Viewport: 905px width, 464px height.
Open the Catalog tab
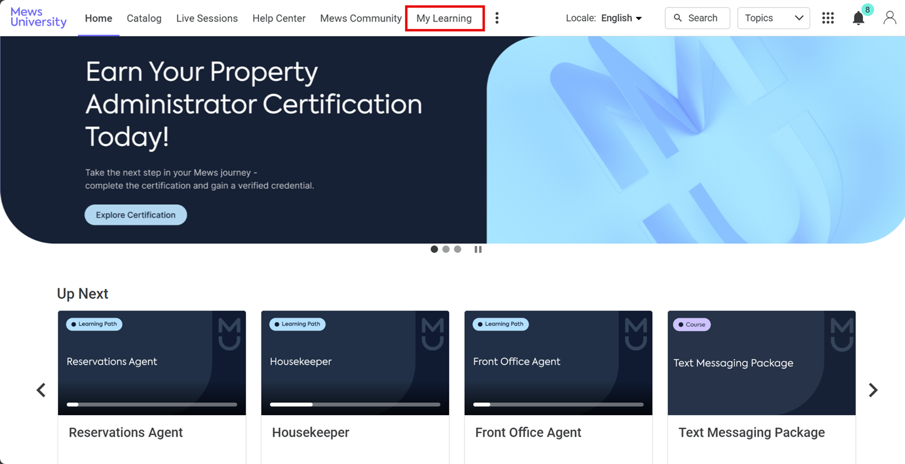[144, 19]
